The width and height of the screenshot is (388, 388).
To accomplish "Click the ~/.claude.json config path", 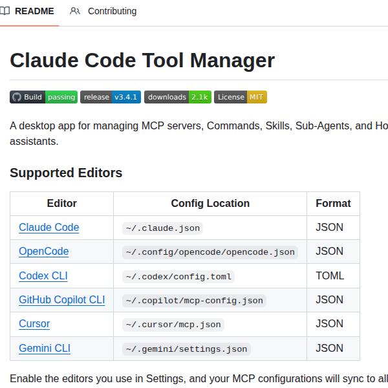I will click(x=162, y=228).
